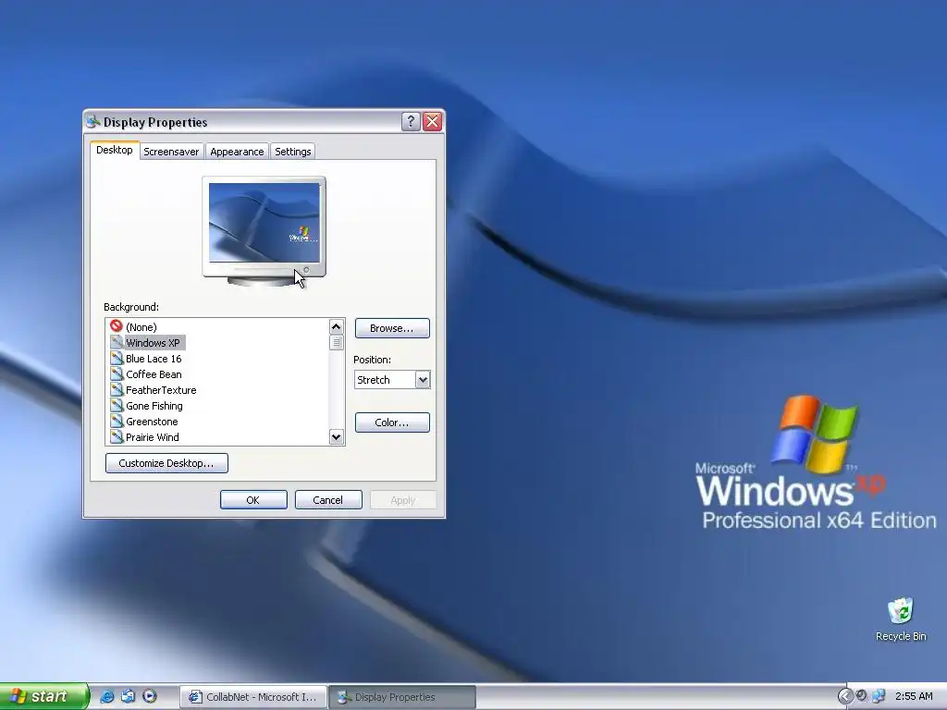Screen dimensions: 947x710
Task: Click the red None icon in list
Action: 117,326
